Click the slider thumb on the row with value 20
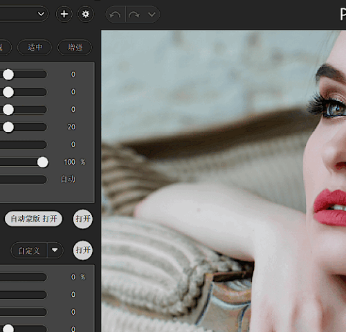346x332 pixels. click(8, 127)
